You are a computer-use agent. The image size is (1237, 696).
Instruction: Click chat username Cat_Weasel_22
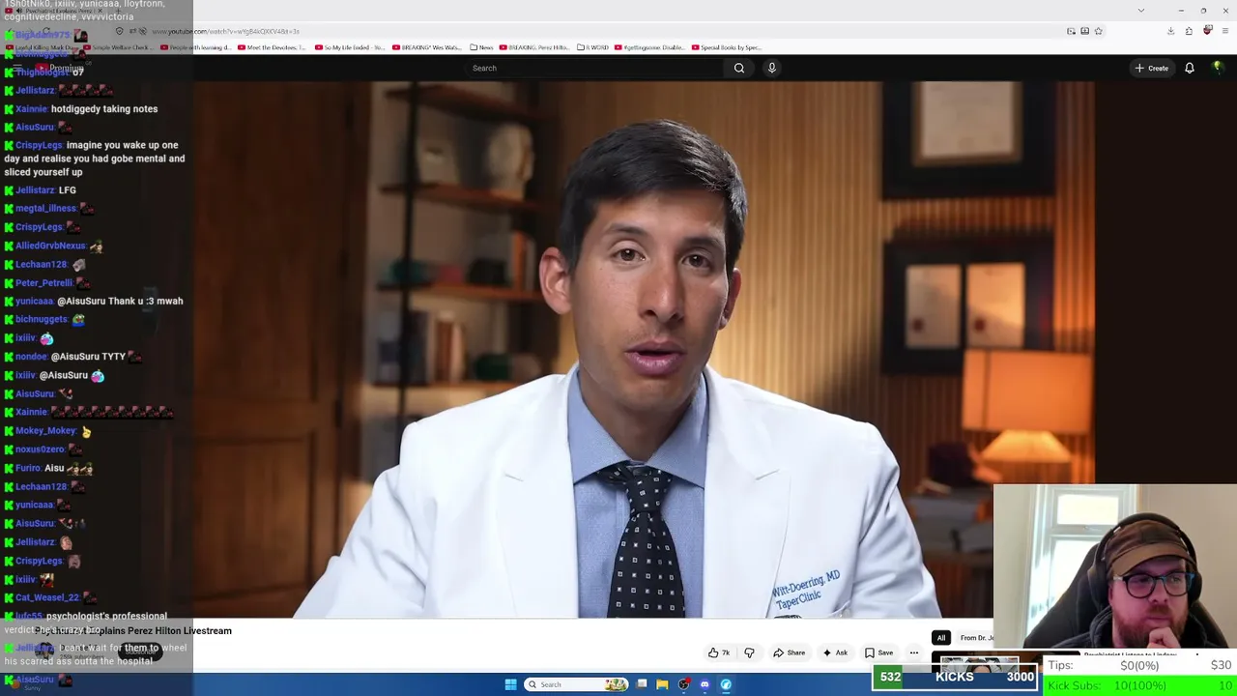click(47, 598)
